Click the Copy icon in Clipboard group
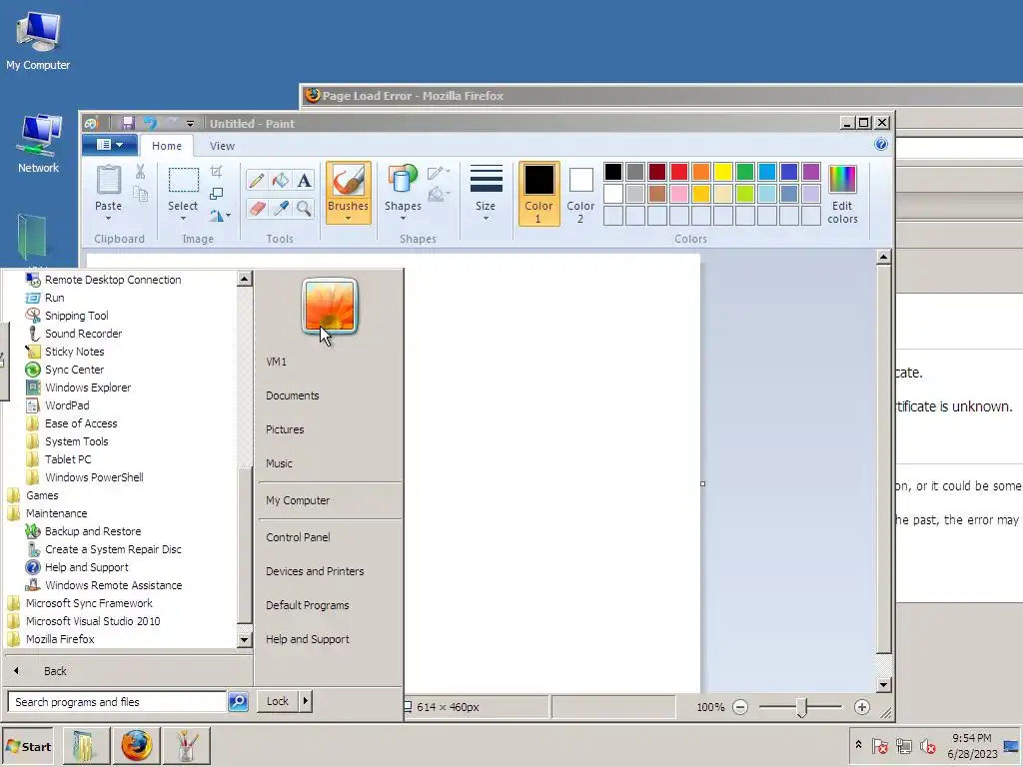 (x=140, y=194)
